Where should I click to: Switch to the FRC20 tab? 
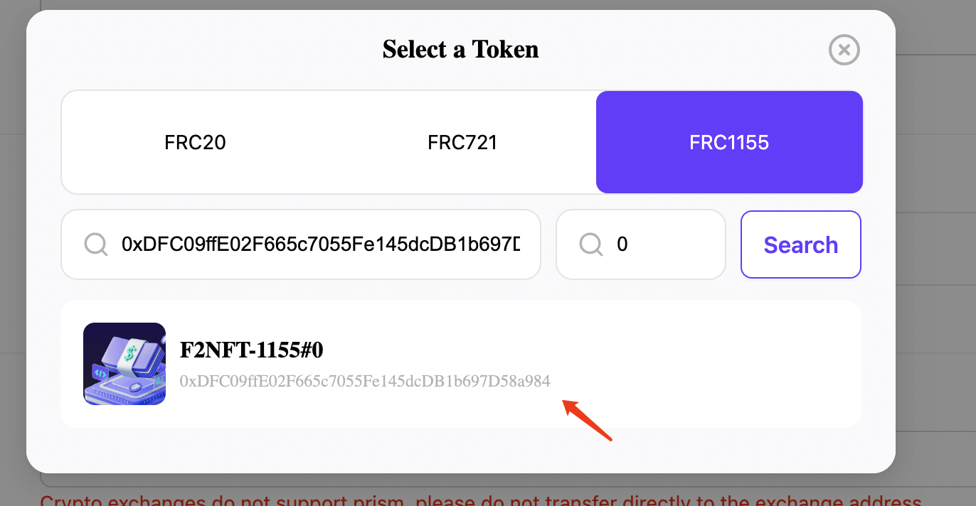[195, 142]
